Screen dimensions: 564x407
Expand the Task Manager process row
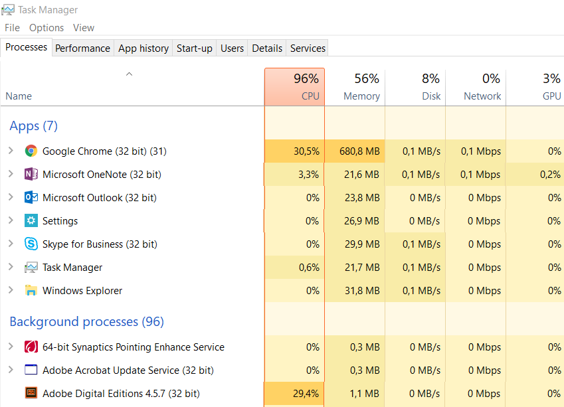tap(11, 267)
